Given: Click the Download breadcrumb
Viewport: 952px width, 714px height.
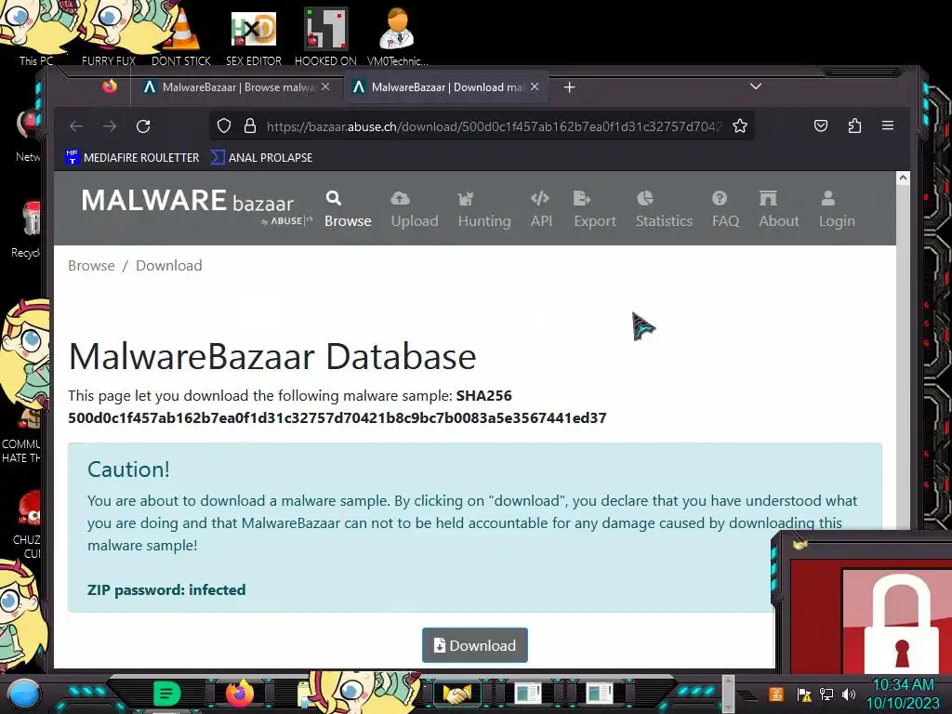Looking at the screenshot, I should click(x=169, y=265).
